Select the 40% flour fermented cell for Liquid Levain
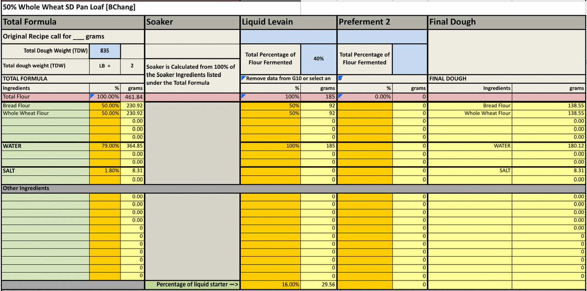Image resolution: width=587 pixels, height=291 pixels. pos(318,59)
